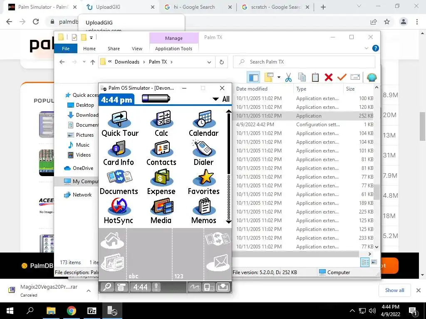
Task: Switch to details view in Explorer status bar
Action: point(365,262)
